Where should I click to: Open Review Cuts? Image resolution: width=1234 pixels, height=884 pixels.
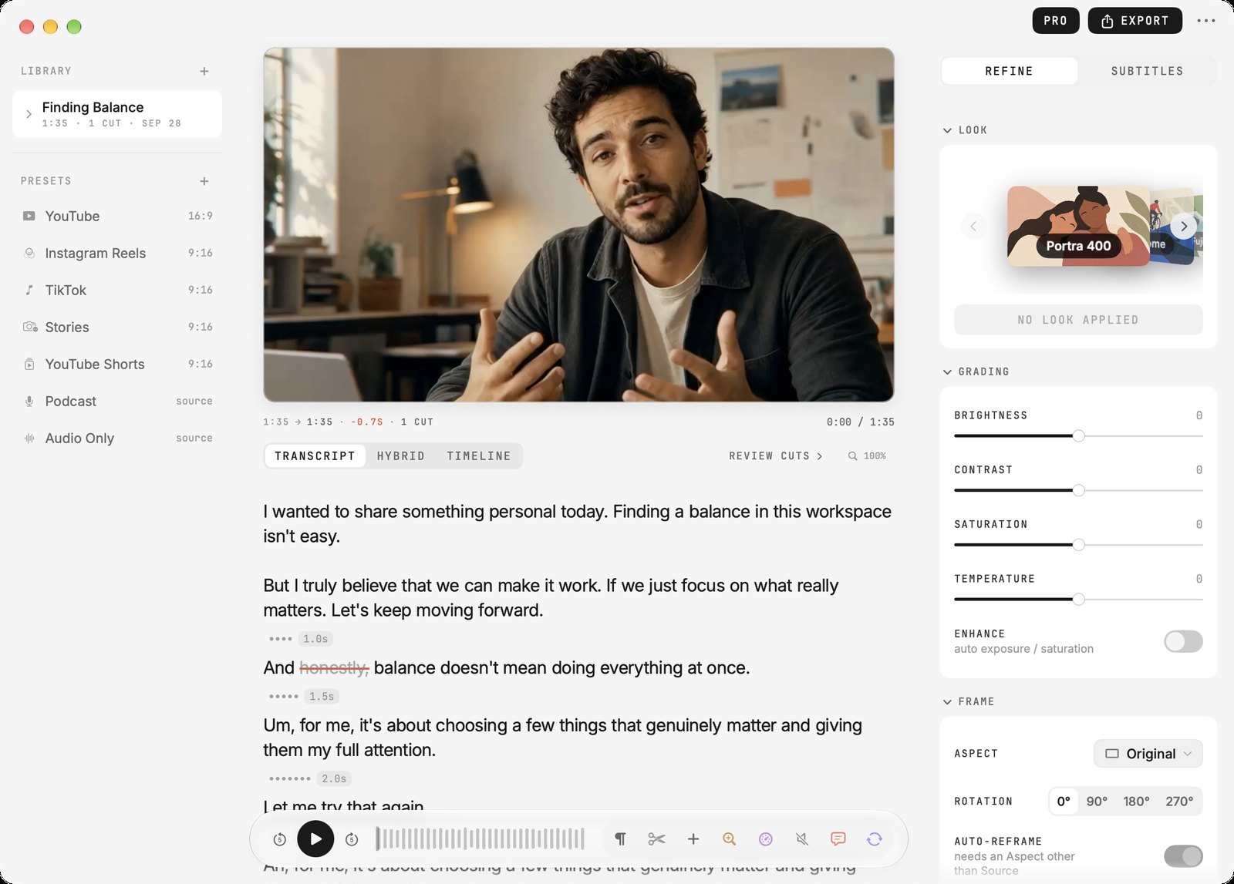(775, 456)
